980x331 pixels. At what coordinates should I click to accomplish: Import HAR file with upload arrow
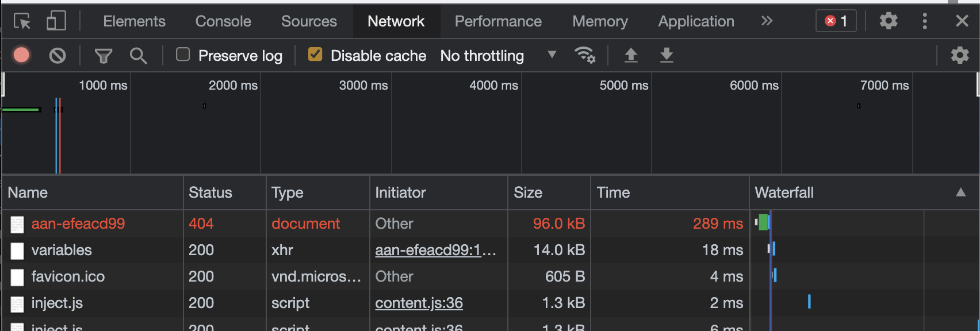tap(631, 55)
